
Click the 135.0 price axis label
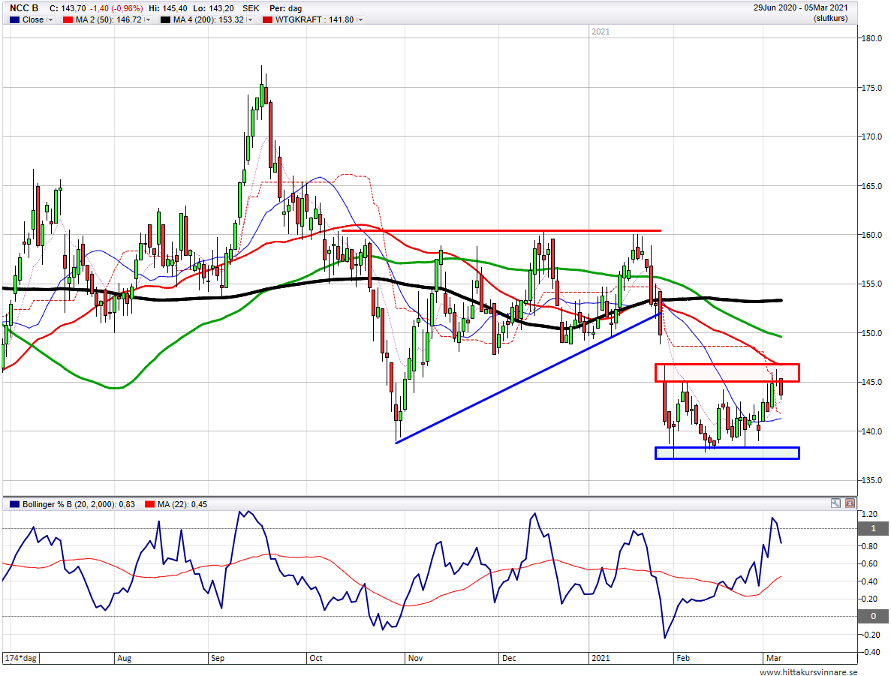point(871,480)
